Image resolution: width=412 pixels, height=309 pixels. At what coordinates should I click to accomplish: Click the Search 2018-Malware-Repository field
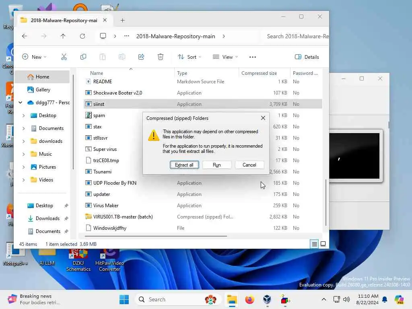(295, 36)
